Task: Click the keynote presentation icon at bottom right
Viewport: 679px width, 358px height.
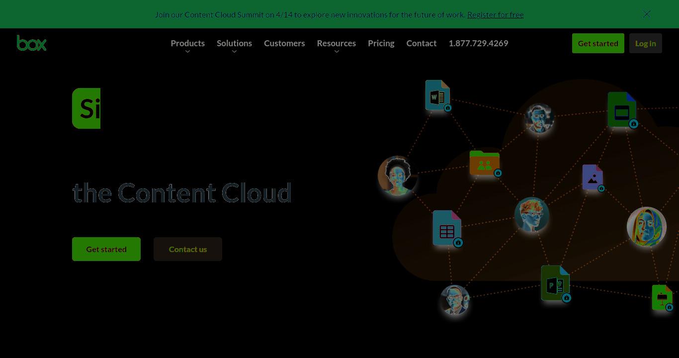Action: pyautogui.click(x=662, y=297)
